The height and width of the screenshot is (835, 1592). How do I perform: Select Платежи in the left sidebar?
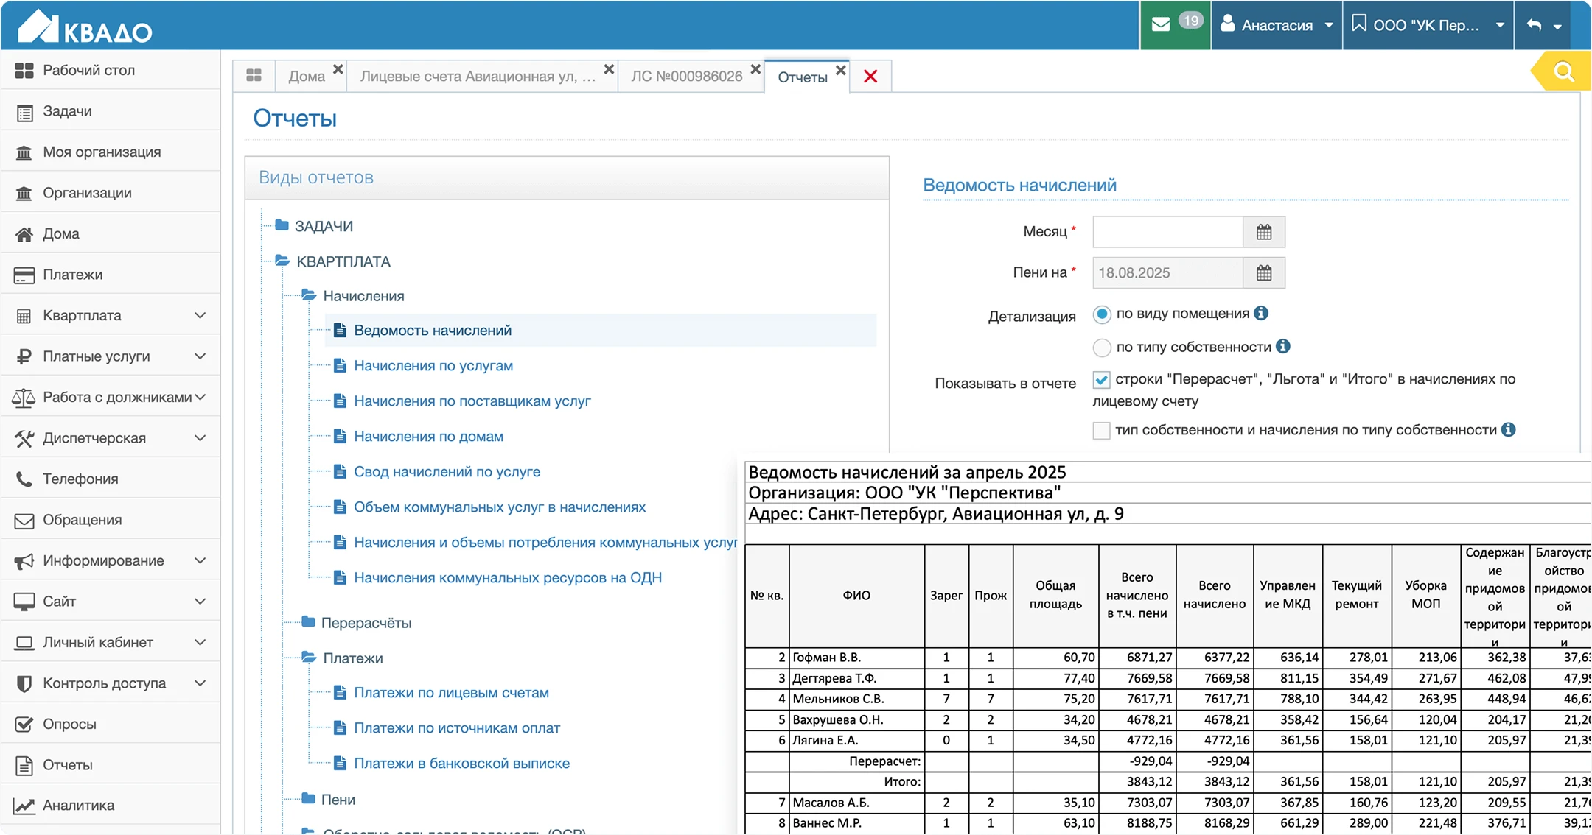(x=71, y=274)
